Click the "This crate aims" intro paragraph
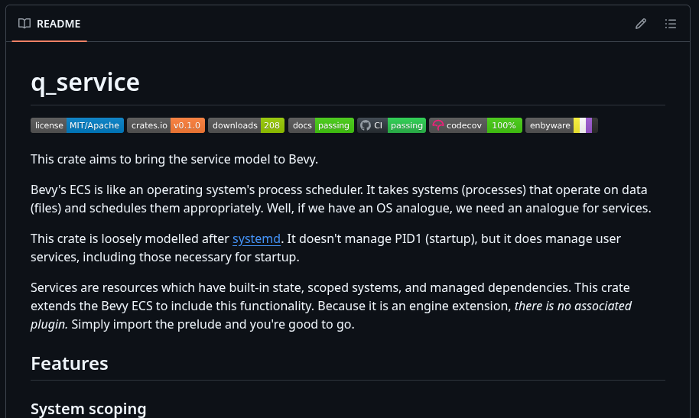This screenshot has width=699, height=418. pyautogui.click(x=174, y=159)
